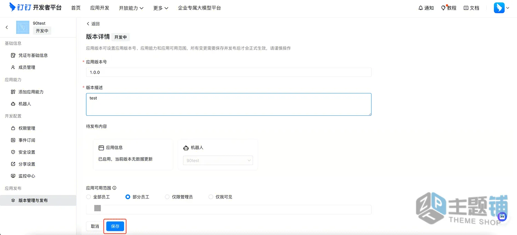517x235 pixels.
Task: Click the credentials and basic info icon
Action: pos(13,55)
